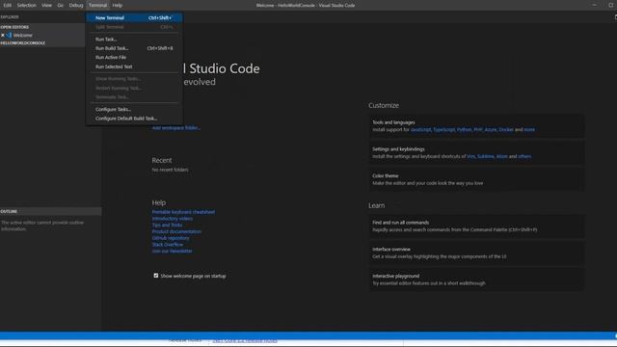Expand the OUTLINE section header
The image size is (617, 347).
[x=50, y=211]
